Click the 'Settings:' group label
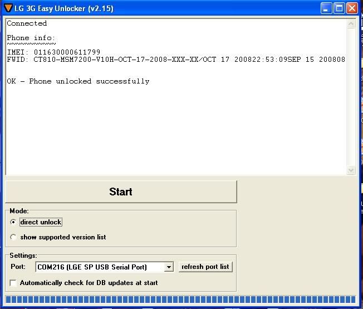 [23, 256]
